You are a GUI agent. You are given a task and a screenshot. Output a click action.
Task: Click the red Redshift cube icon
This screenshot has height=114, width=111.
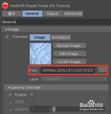(x=5, y=6)
